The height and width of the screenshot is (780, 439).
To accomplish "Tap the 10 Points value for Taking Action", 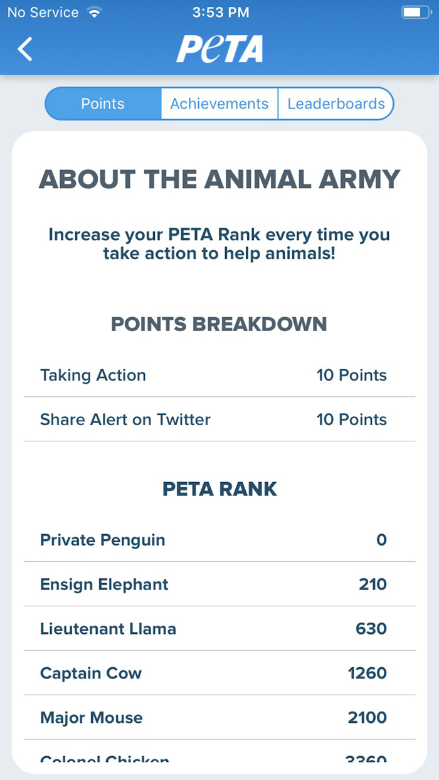I will (352, 375).
